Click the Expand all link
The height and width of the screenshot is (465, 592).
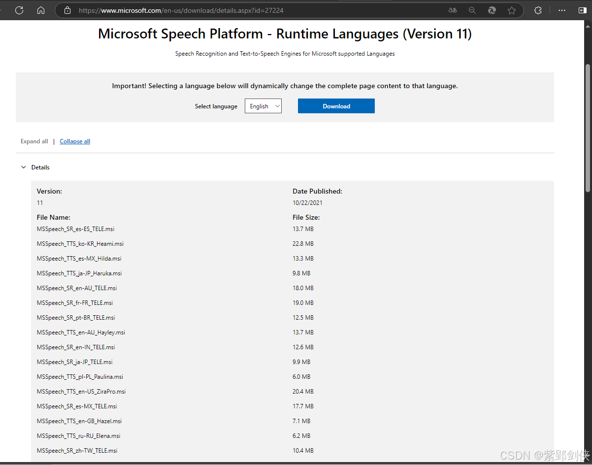(x=34, y=141)
